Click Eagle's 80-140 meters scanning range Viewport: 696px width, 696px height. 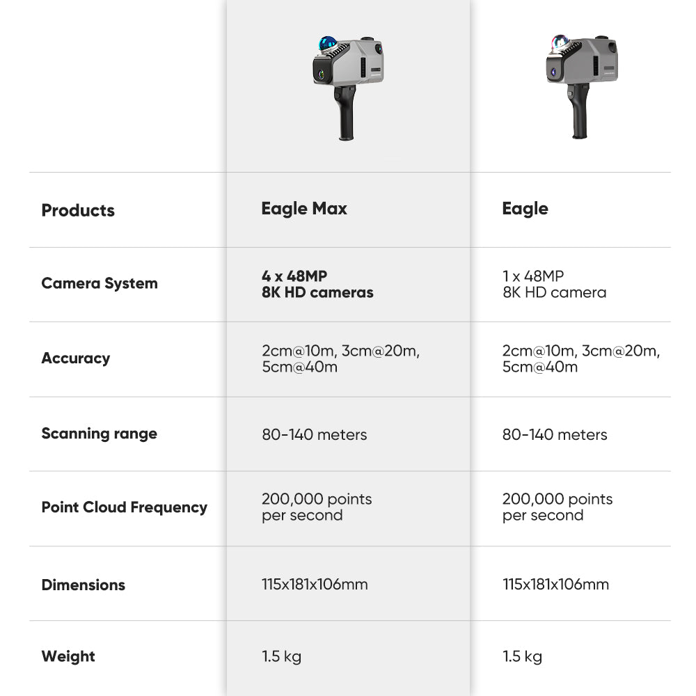[x=555, y=434]
